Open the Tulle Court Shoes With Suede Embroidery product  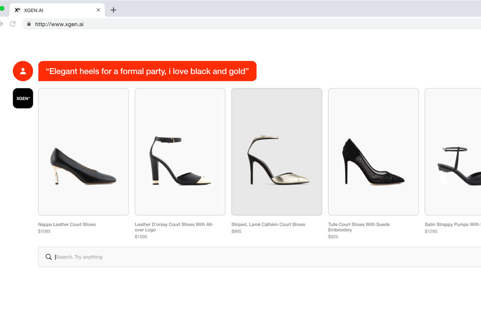point(359,227)
